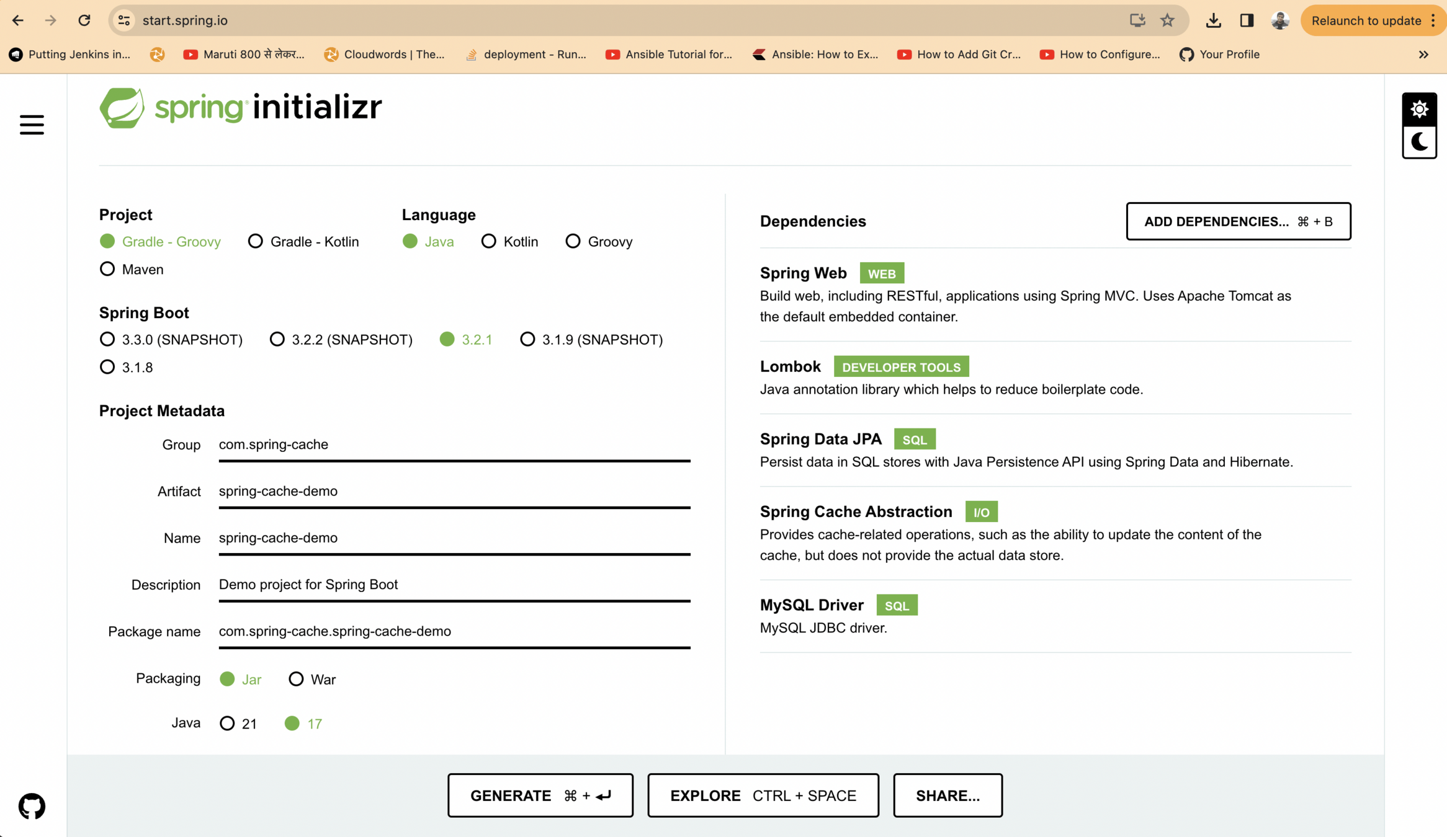The width and height of the screenshot is (1447, 837).
Task: Switch to light theme sun icon
Action: point(1419,110)
